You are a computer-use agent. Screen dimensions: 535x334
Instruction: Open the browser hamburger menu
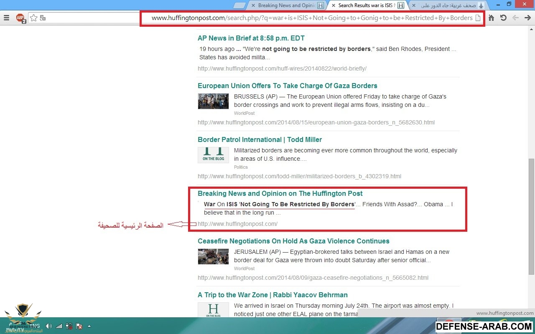point(6,18)
